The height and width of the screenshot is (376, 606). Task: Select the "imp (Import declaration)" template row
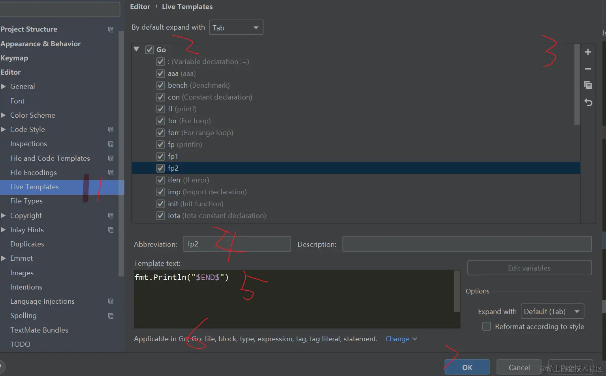356,192
